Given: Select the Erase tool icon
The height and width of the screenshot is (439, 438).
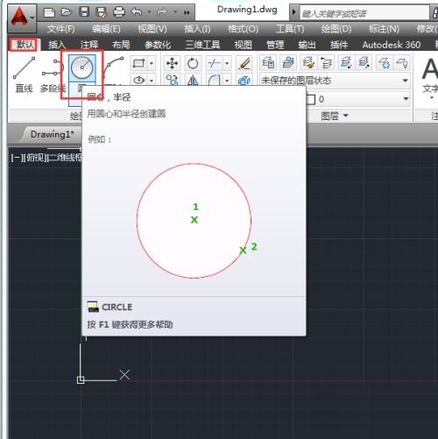Looking at the screenshot, I should click(244, 63).
